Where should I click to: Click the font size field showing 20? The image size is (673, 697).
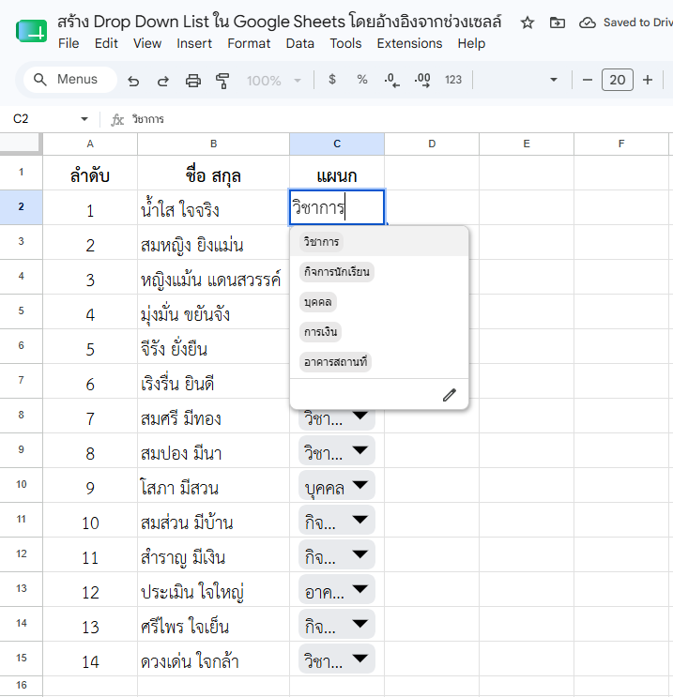pos(618,80)
